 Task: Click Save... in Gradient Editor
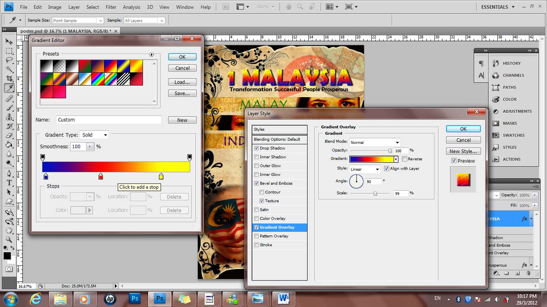[x=182, y=93]
